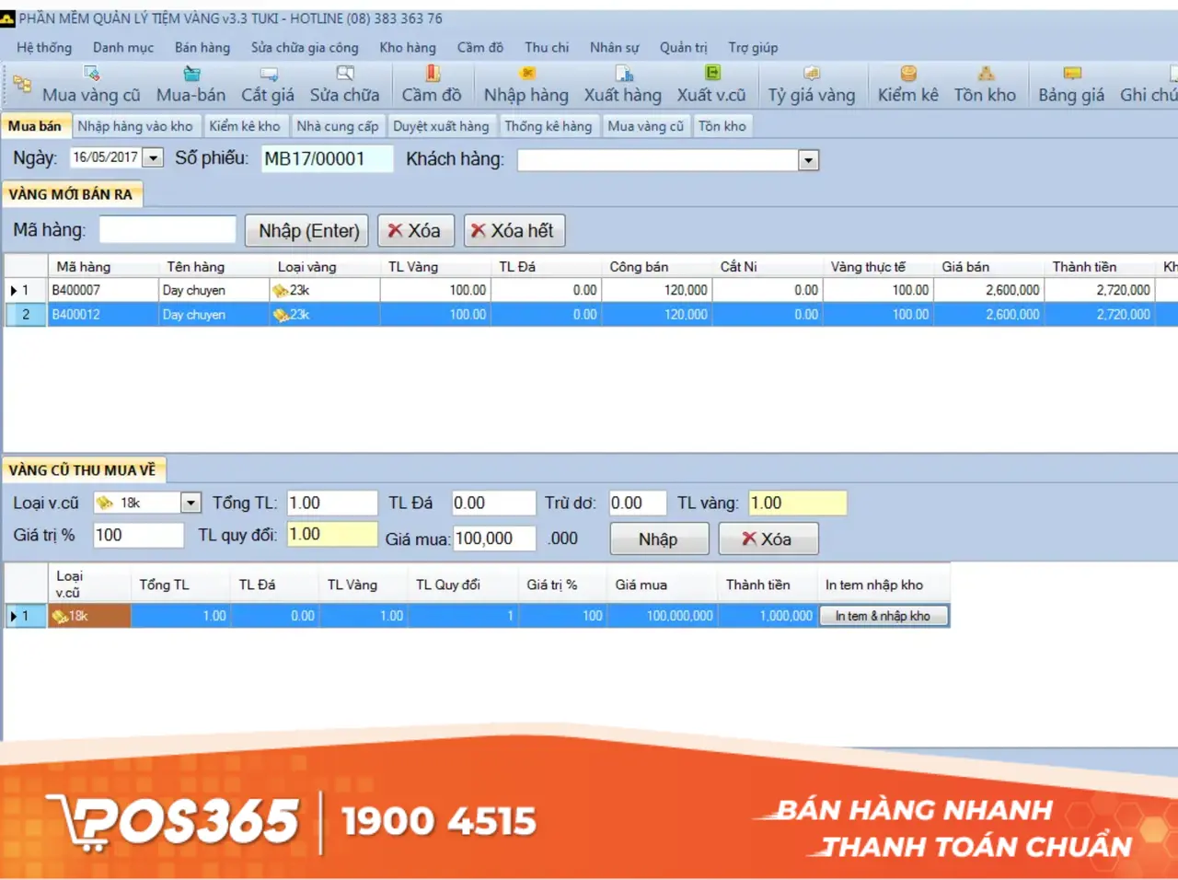Screen dimensions: 1178x880
Task: Switch to the Mua vàng cũ tab
Action: 645,126
